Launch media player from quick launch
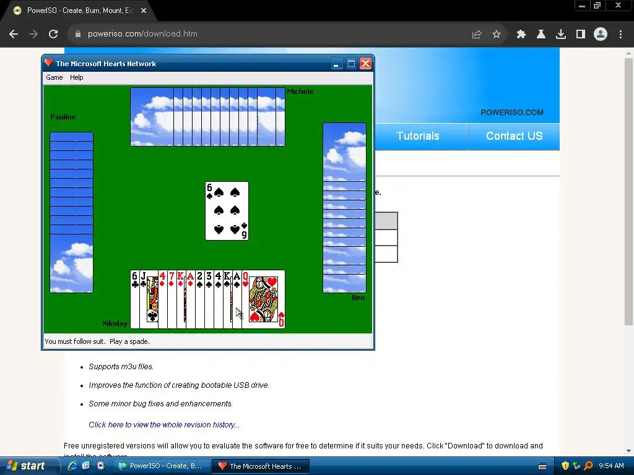 tap(101, 466)
